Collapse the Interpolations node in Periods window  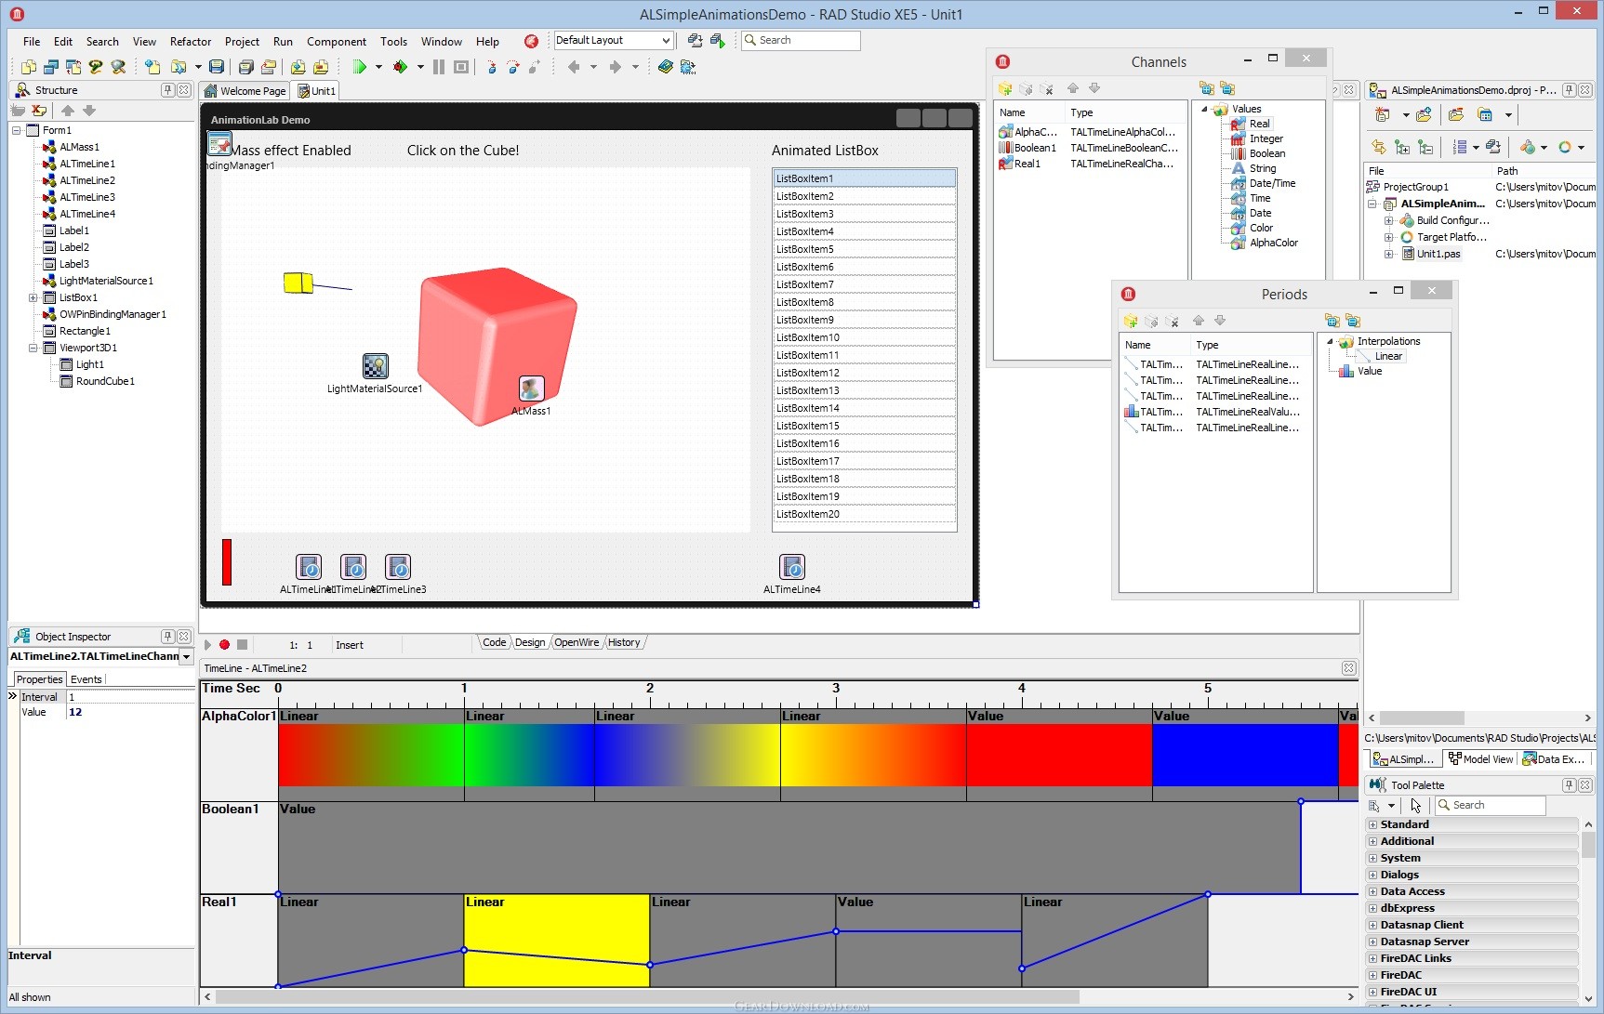[x=1330, y=341]
